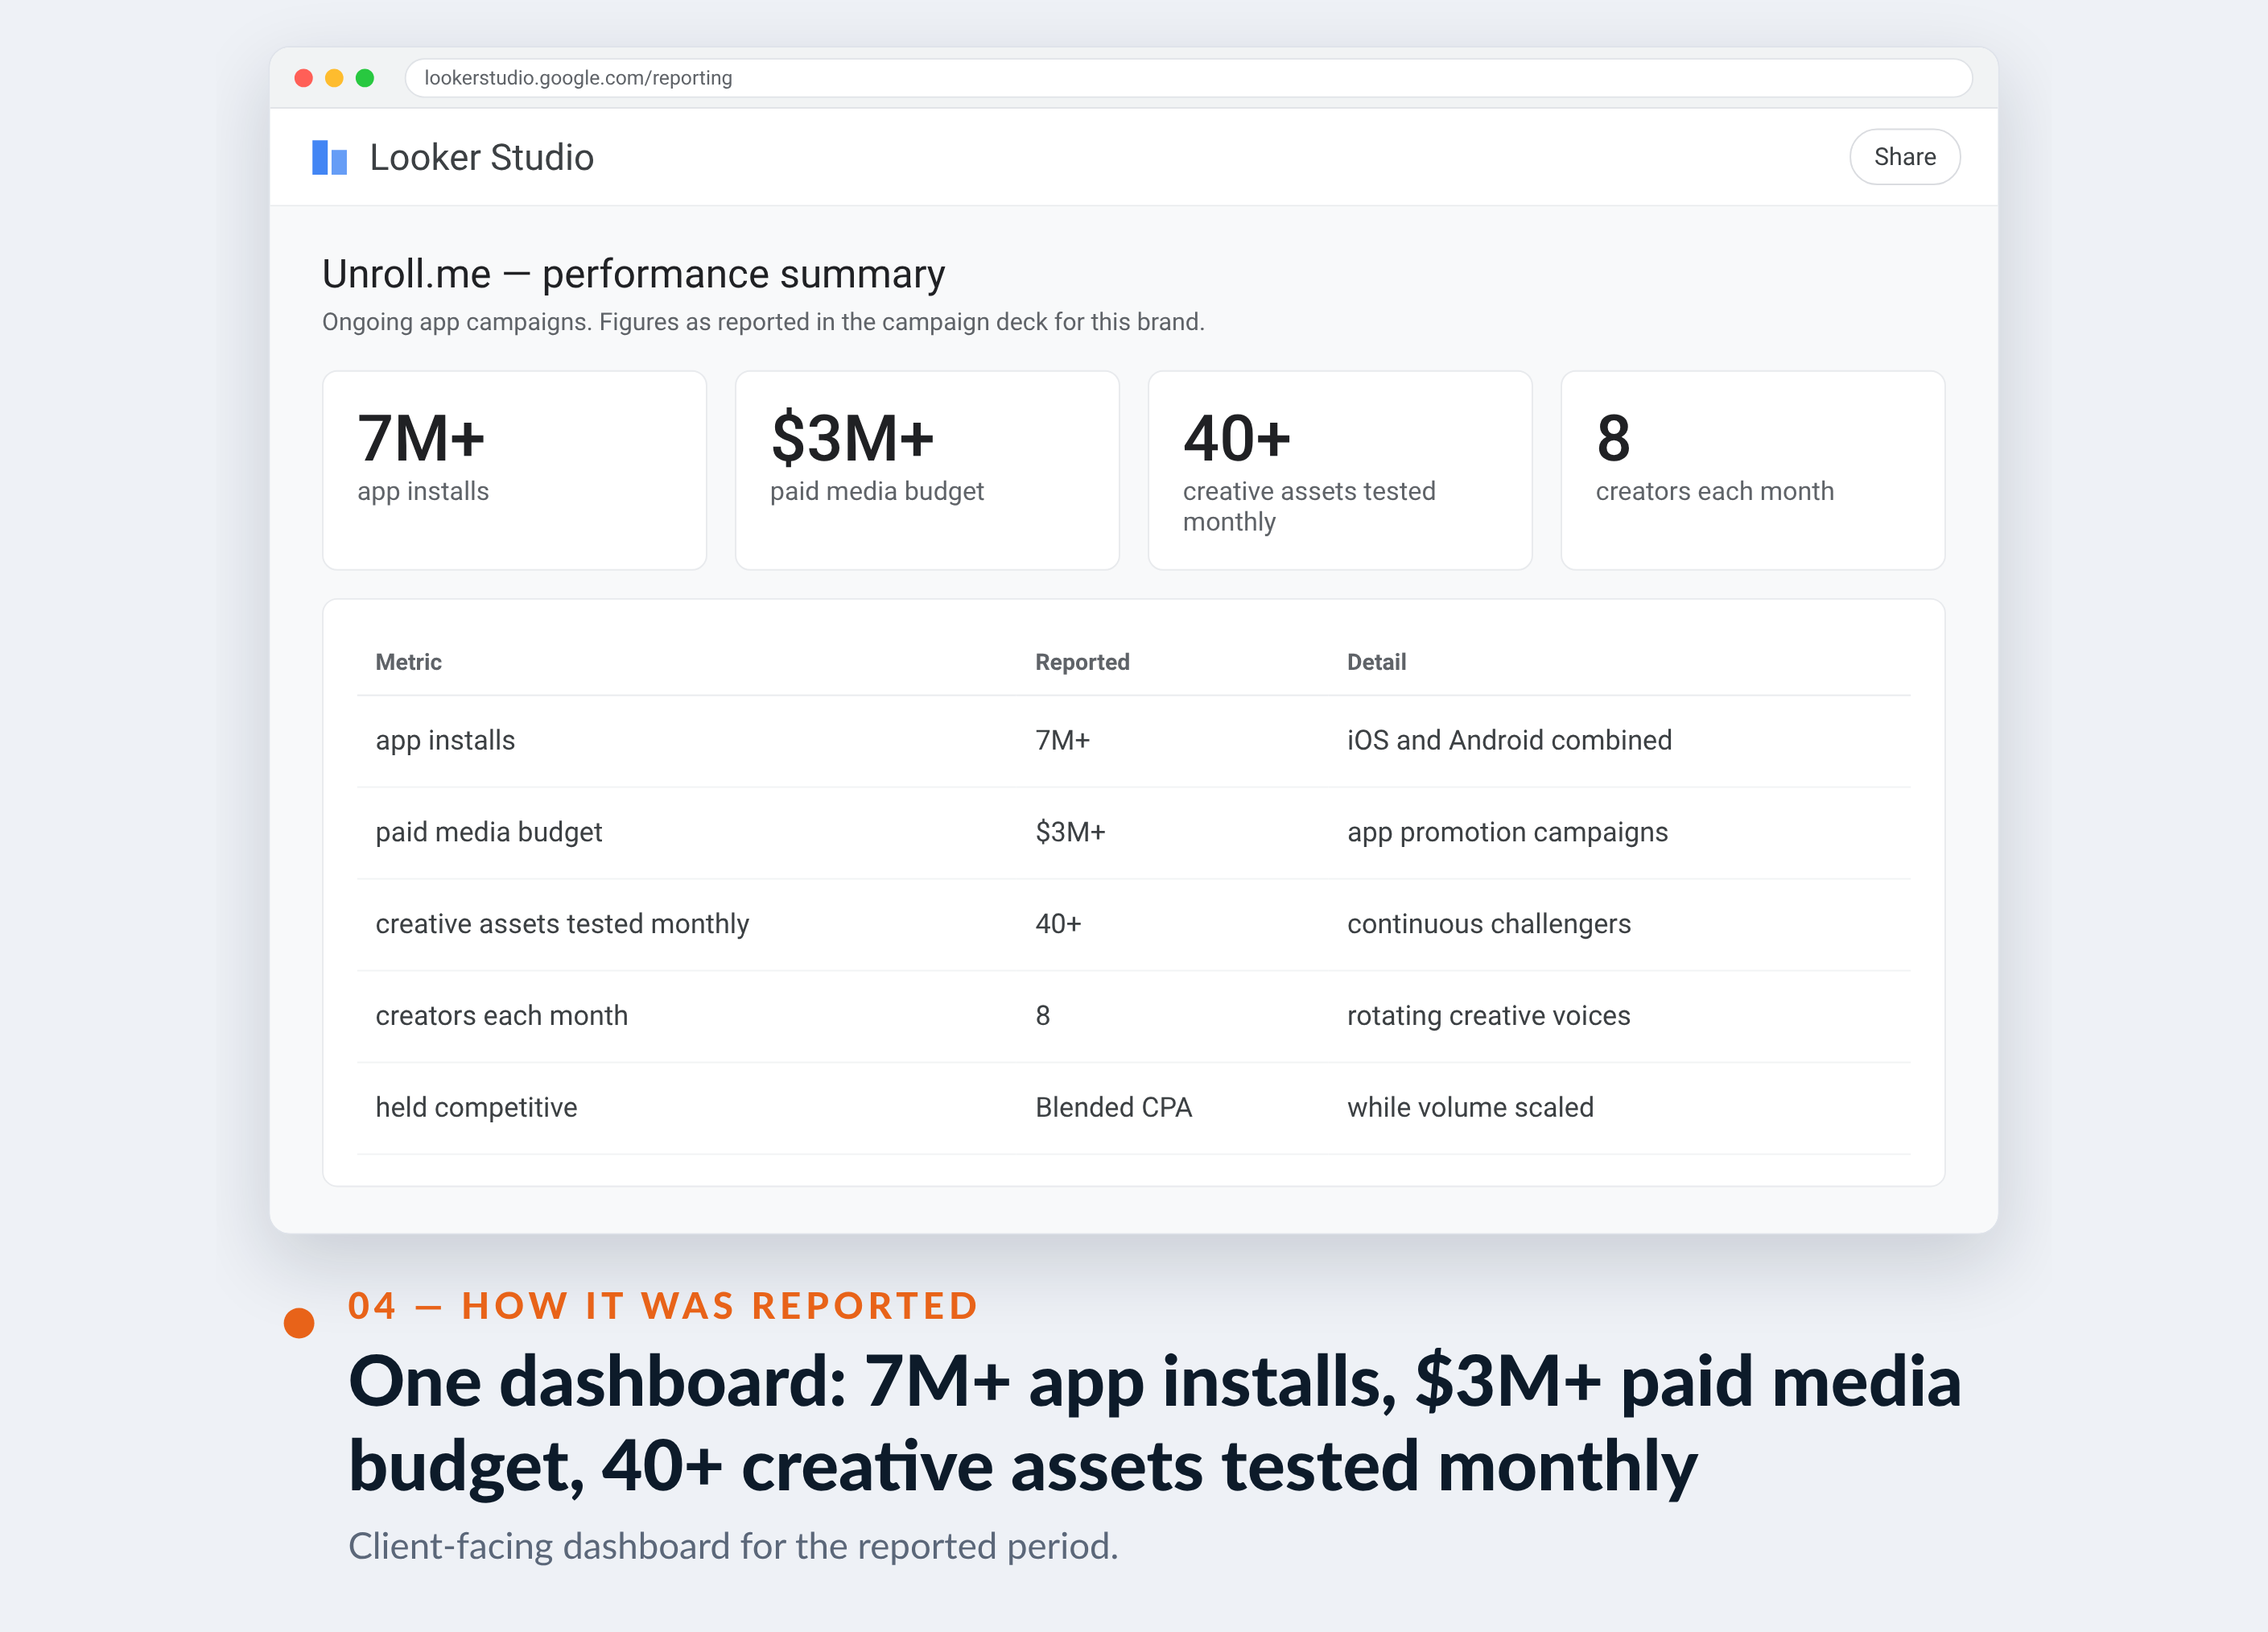
Task: Click the red close window dot
Action: pos(304,78)
